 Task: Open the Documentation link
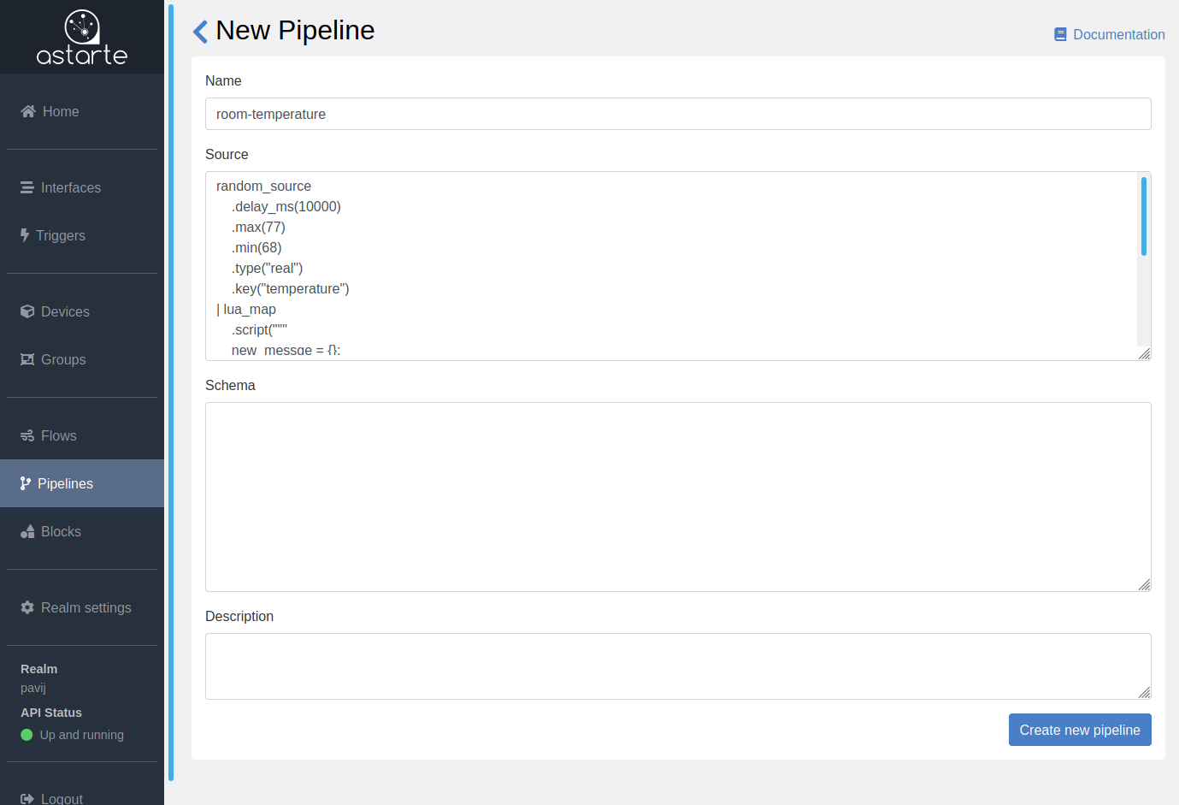pyautogui.click(x=1118, y=35)
